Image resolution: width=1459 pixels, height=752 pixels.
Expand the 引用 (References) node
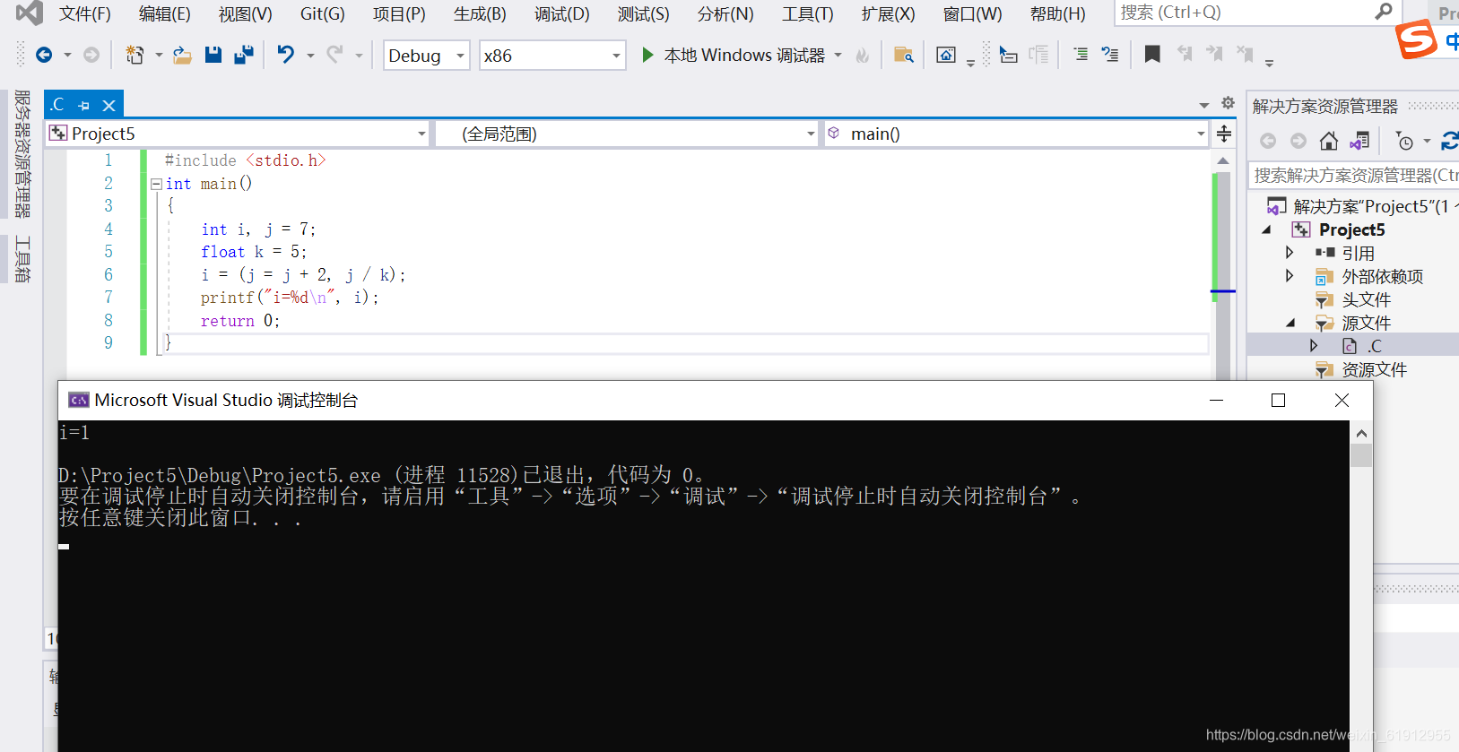tap(1290, 253)
